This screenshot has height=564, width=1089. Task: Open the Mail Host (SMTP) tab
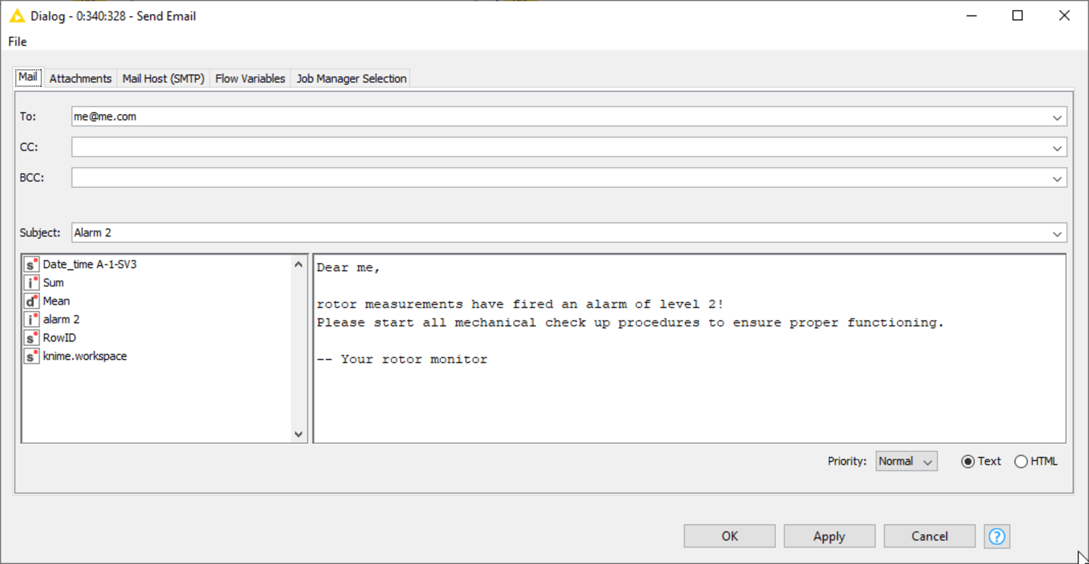point(163,79)
